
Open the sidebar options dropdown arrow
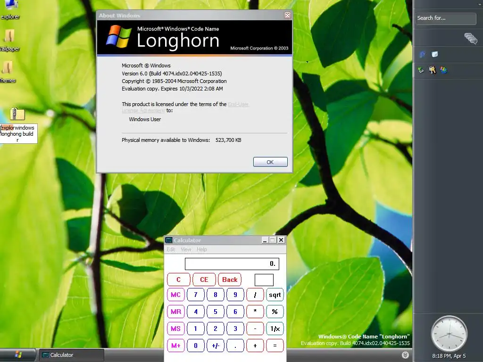(480, 4)
